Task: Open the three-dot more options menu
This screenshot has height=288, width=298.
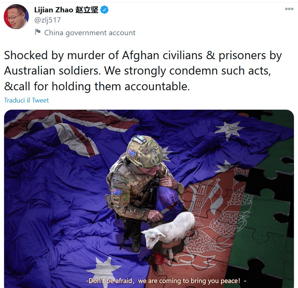Action: (289, 9)
